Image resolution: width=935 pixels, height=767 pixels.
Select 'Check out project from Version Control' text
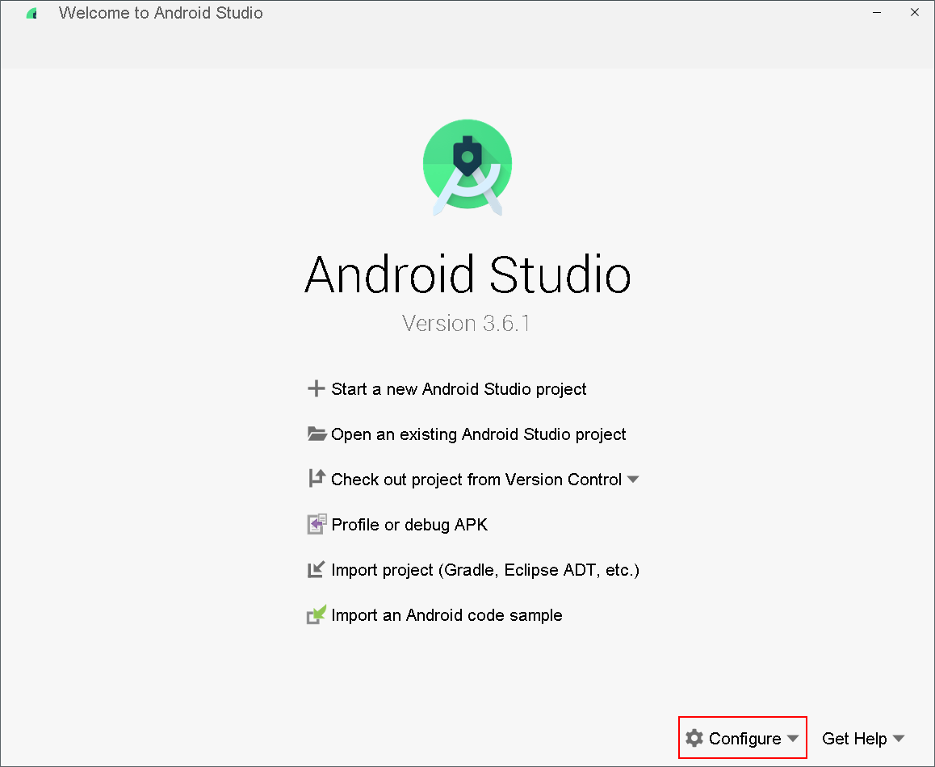(x=476, y=480)
